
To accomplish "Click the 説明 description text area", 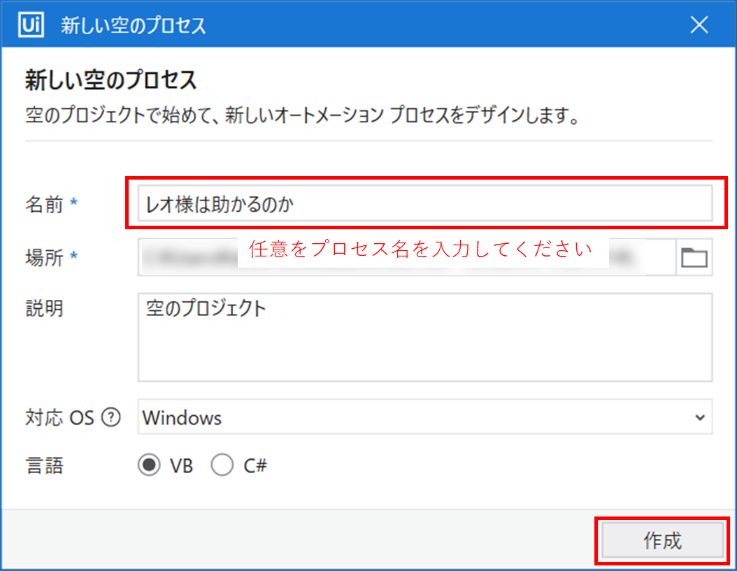I will click(x=425, y=338).
